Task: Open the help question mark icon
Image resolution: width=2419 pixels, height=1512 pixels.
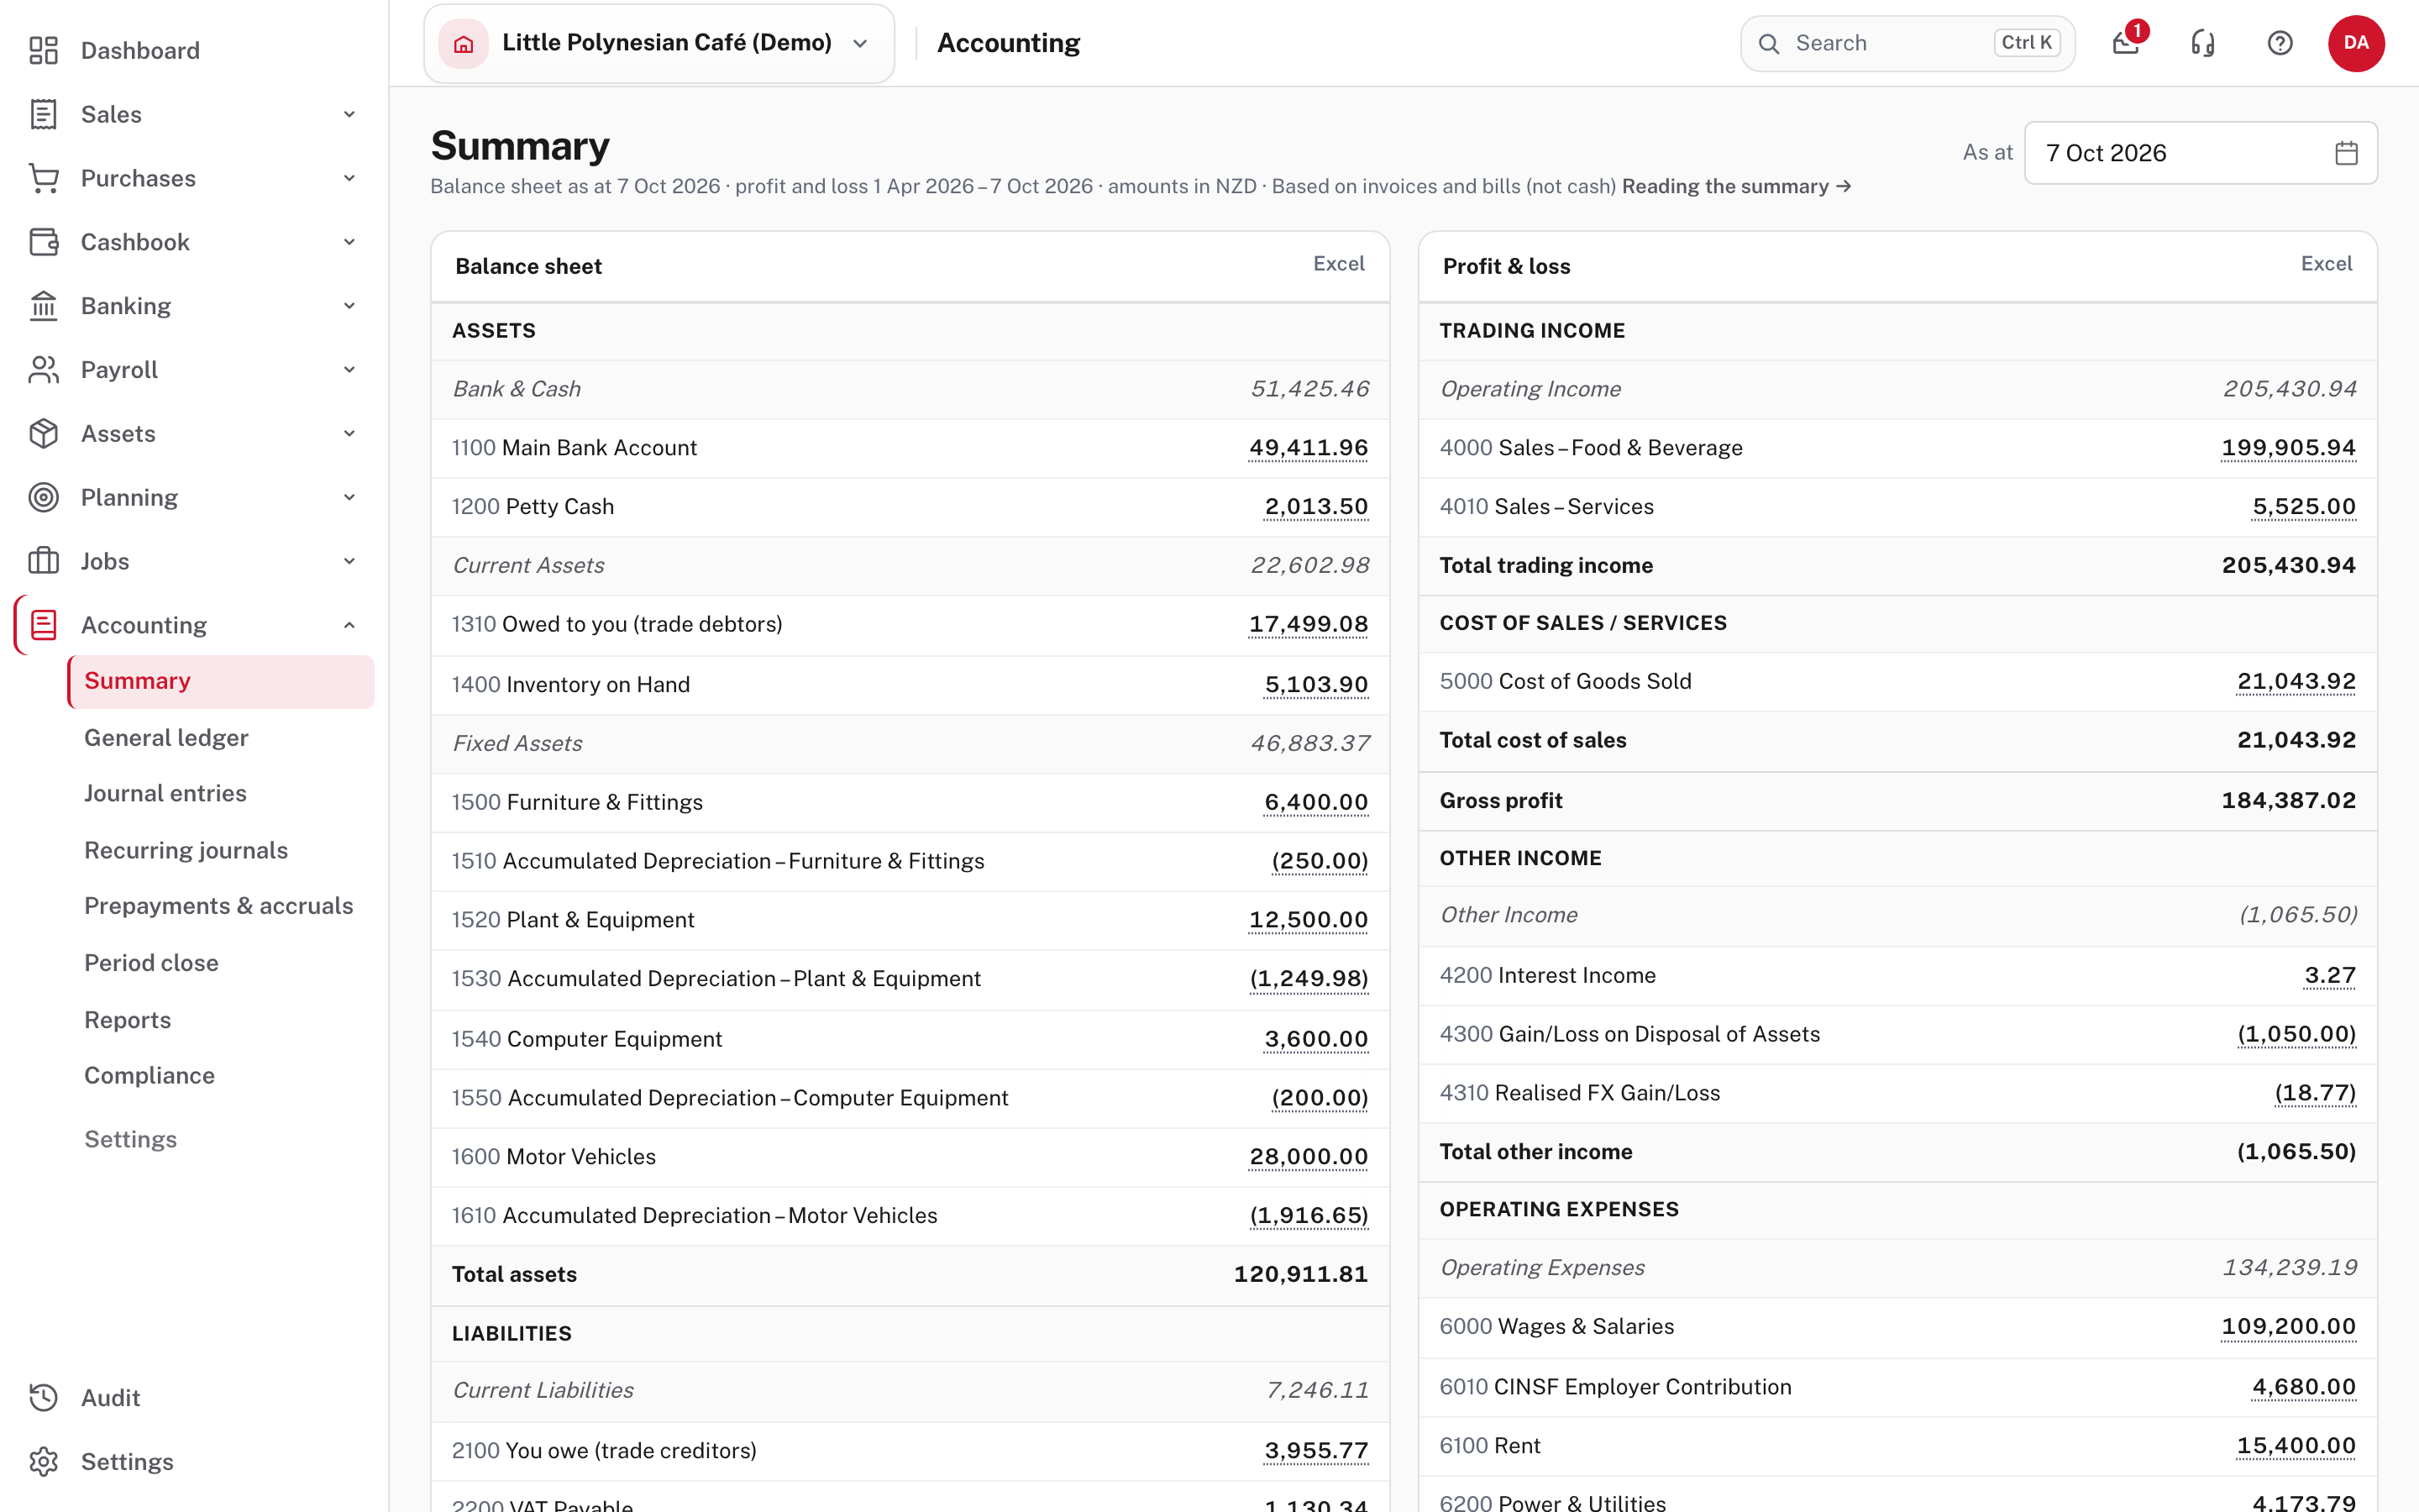Action: coord(2280,43)
